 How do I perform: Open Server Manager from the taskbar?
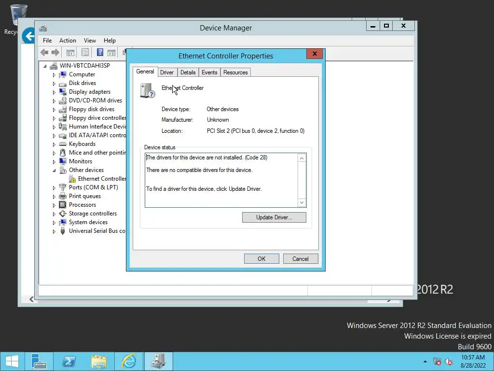coord(39,361)
